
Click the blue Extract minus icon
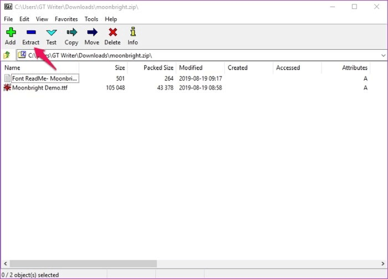31,33
